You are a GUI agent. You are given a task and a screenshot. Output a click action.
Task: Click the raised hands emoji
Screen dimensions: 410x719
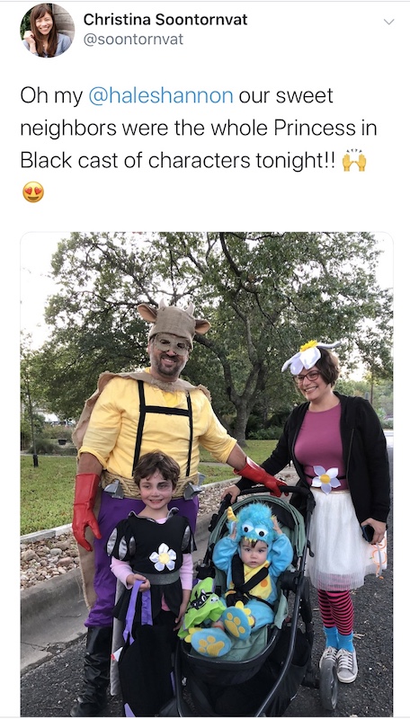click(354, 161)
